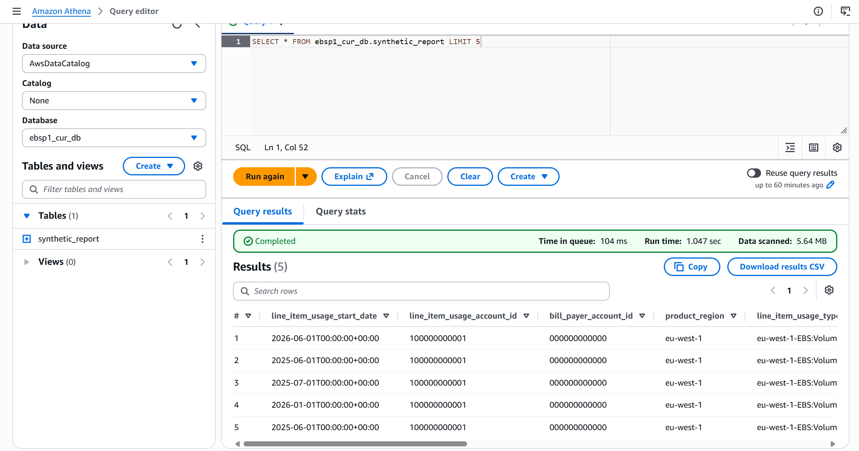Sort by row number column
Screen dimensions: 859x451
tap(248, 316)
